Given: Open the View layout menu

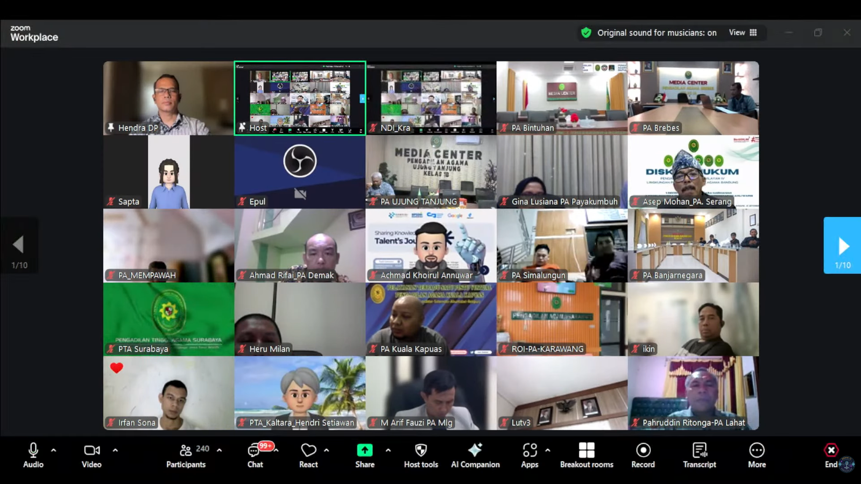Looking at the screenshot, I should click(x=743, y=33).
